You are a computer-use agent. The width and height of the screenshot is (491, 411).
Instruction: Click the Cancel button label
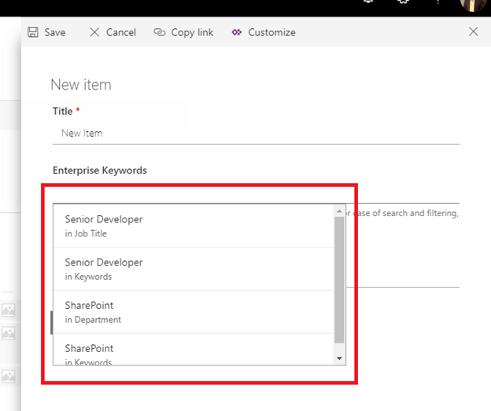(x=121, y=32)
